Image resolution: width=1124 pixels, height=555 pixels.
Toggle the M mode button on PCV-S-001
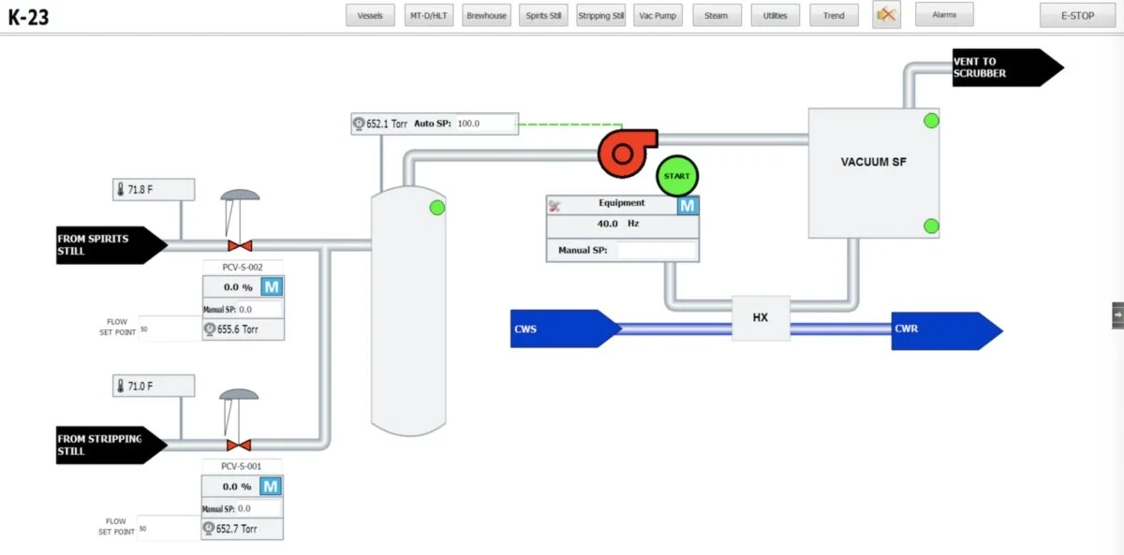[271, 486]
